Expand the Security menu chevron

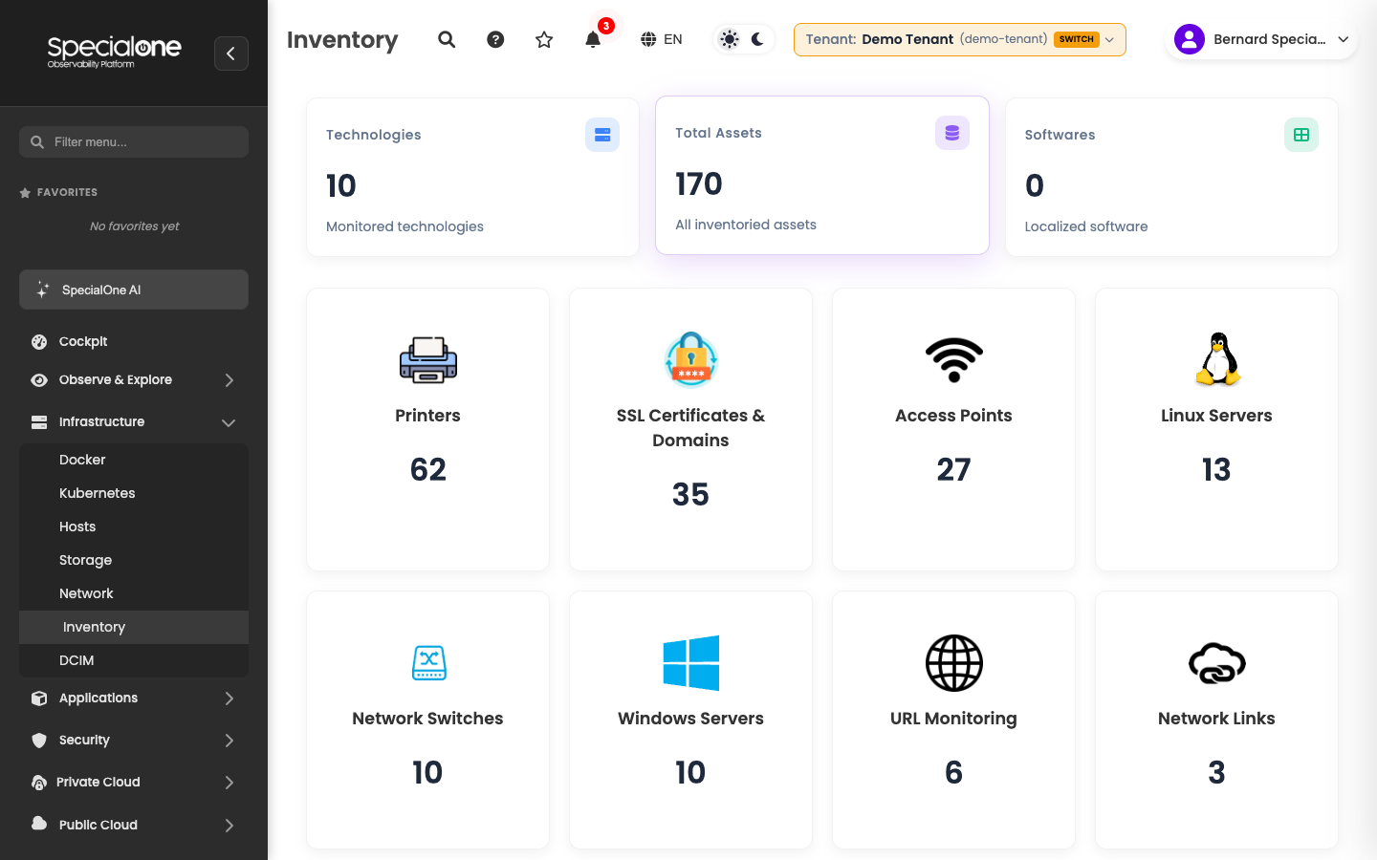click(x=229, y=741)
